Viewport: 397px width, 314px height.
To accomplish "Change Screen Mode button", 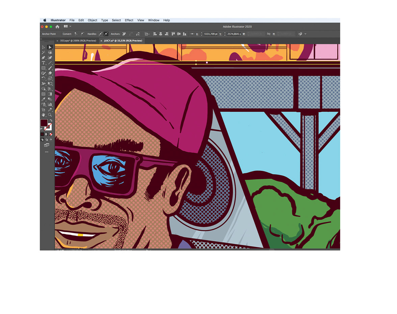I will click(x=47, y=145).
